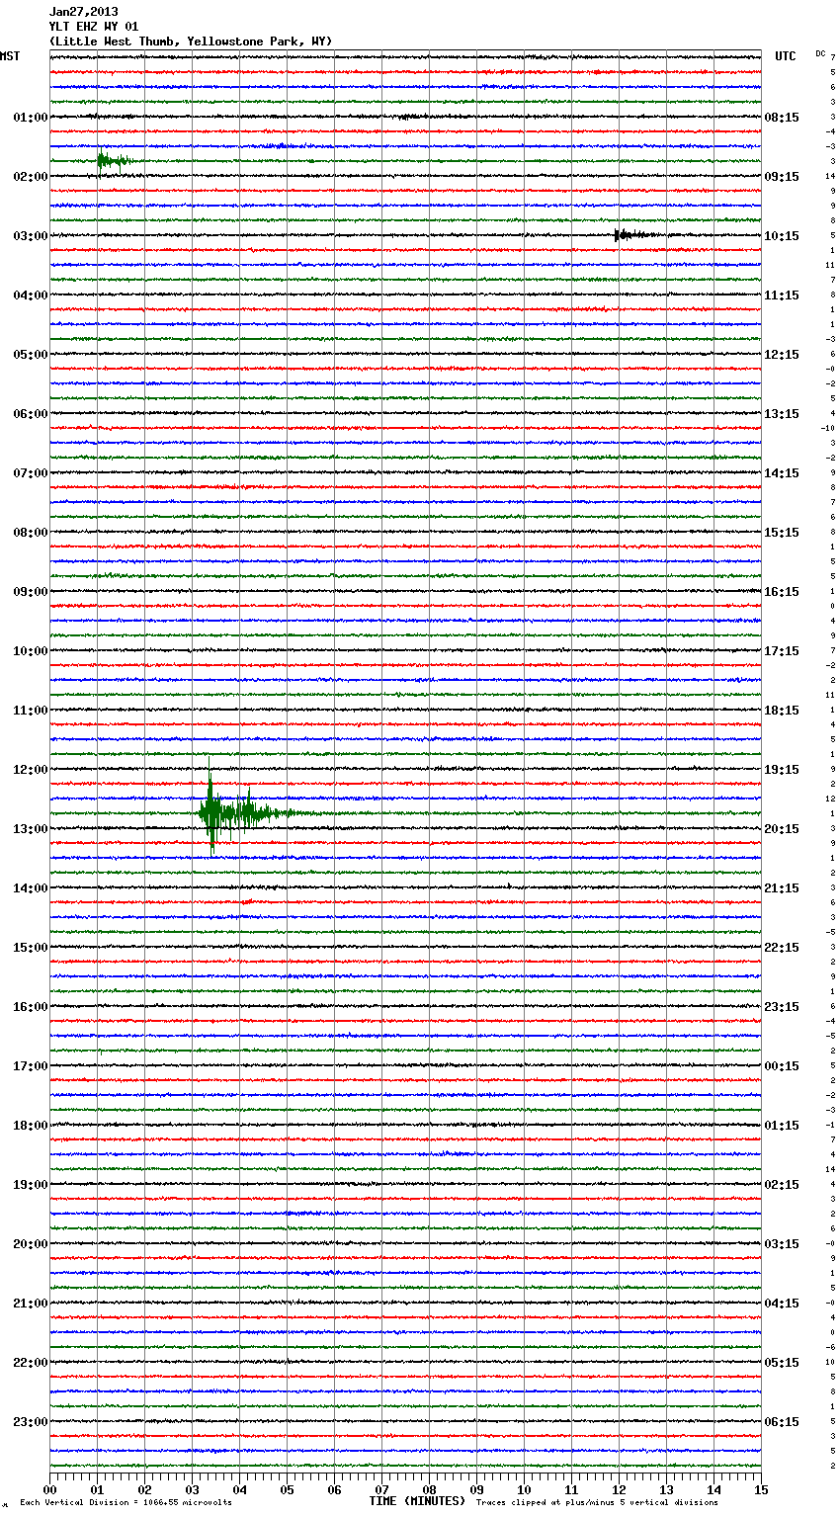Click minute 12 on the bottom axis
The width and height of the screenshot is (840, 1516).
coord(619,1489)
